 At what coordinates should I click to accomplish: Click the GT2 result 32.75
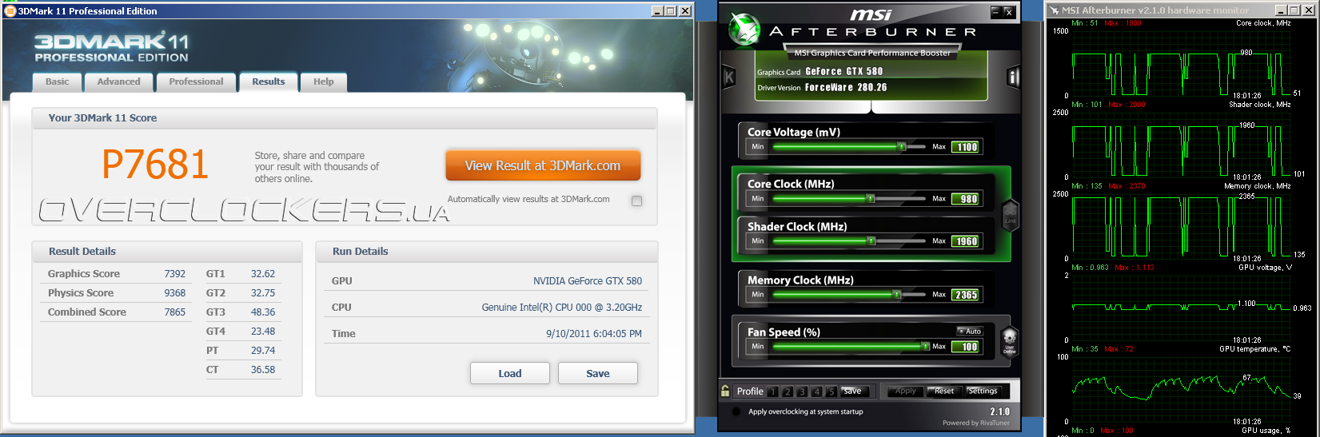pos(263,293)
